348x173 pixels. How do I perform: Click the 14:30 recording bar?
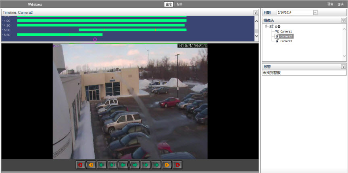tap(101, 25)
